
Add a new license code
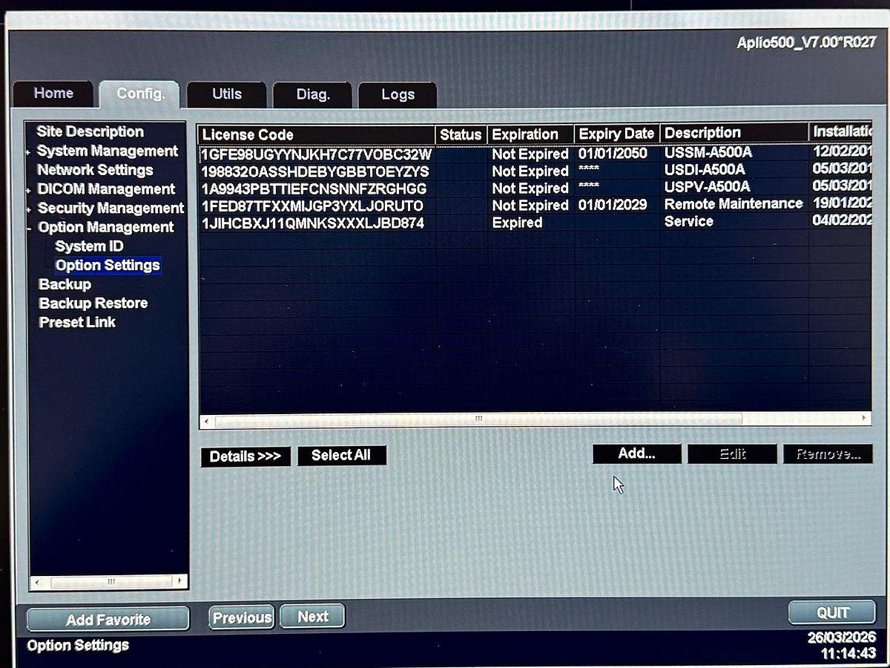click(636, 453)
